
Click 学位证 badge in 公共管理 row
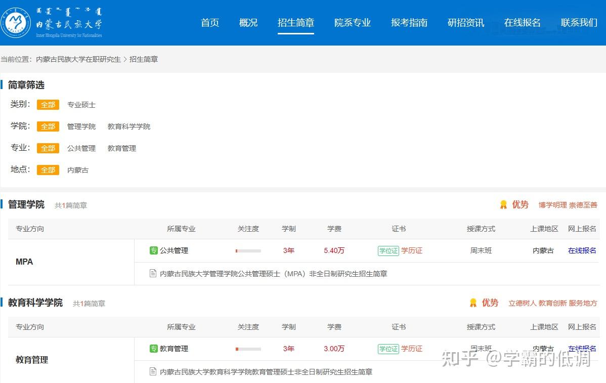tap(388, 251)
